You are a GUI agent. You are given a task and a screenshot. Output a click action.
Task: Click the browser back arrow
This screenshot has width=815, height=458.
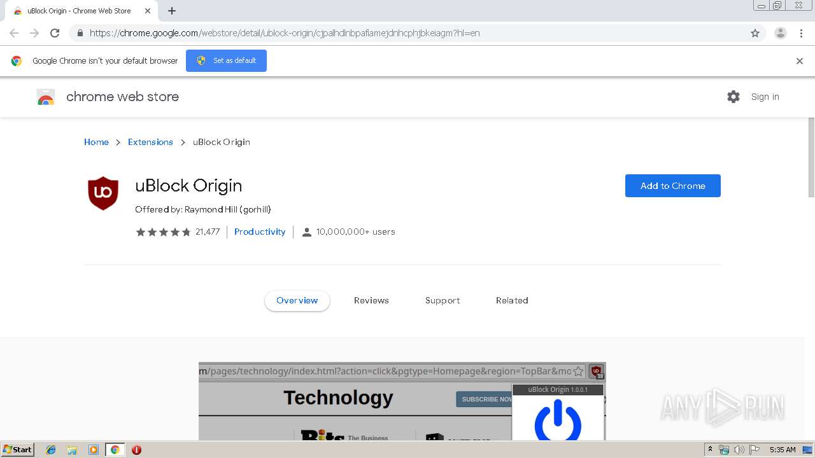click(14, 33)
